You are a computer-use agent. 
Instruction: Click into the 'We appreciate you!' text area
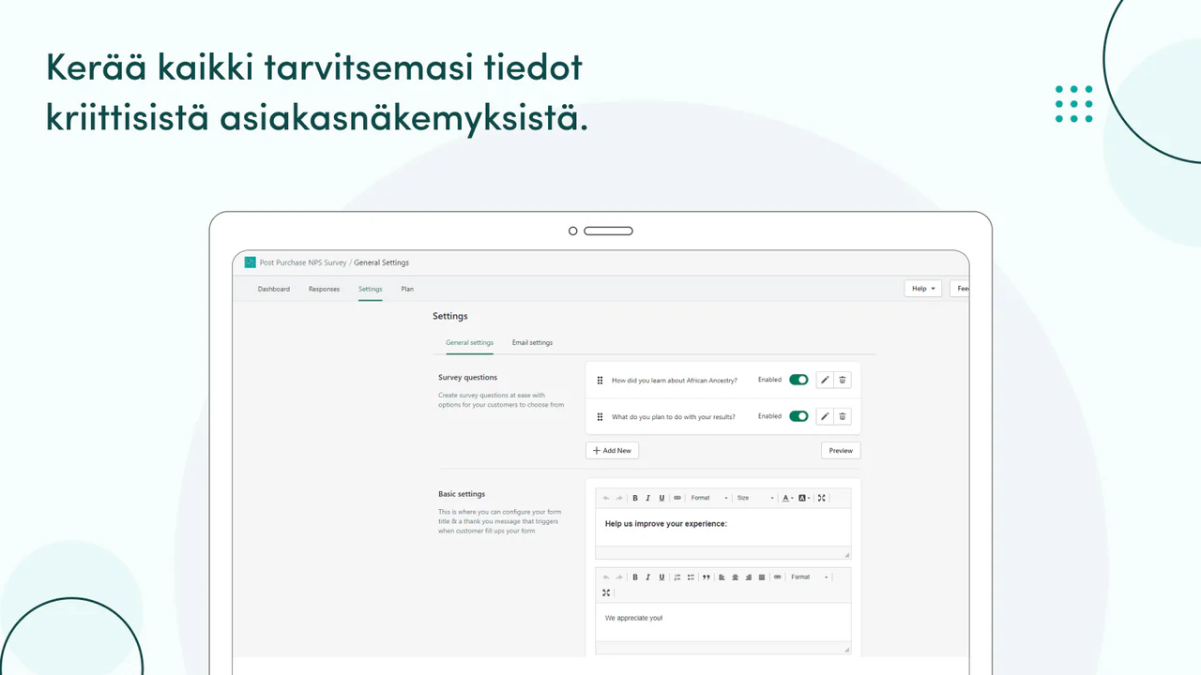[722, 622]
